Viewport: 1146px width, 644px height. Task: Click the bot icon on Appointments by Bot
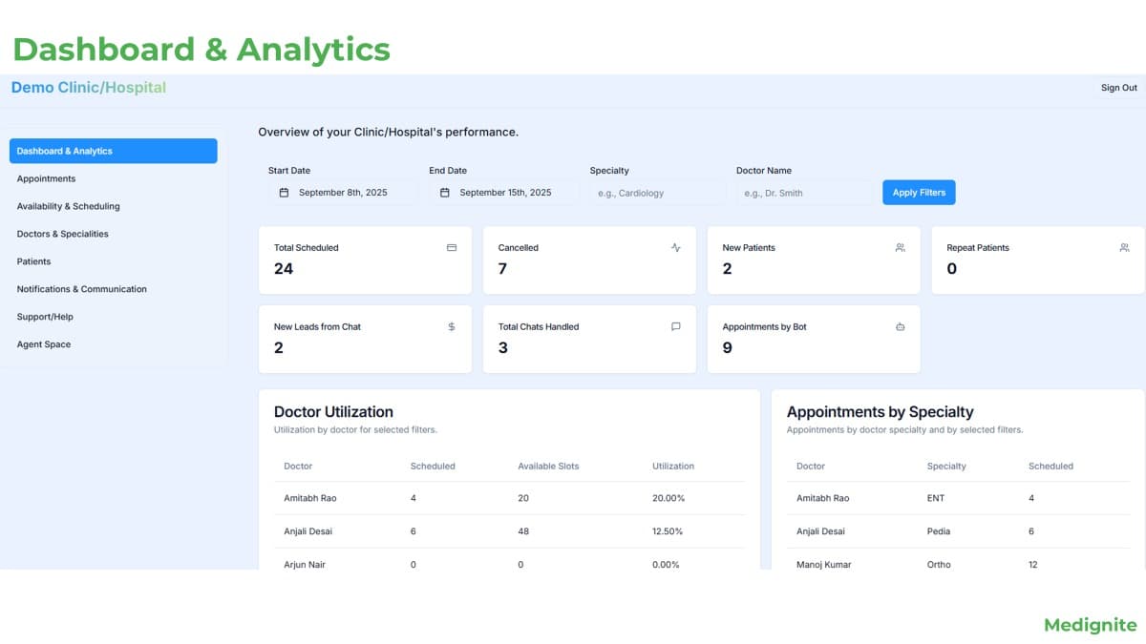coord(899,326)
